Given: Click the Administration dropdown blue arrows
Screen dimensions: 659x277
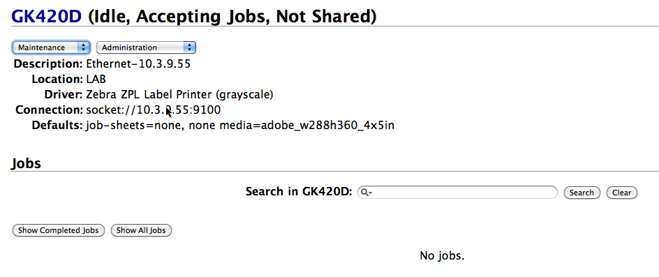Looking at the screenshot, I should (x=190, y=47).
